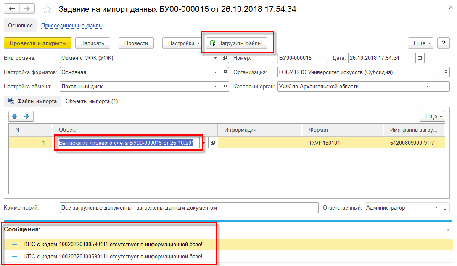Expand the Кассовый орган dropdown

coord(427,86)
